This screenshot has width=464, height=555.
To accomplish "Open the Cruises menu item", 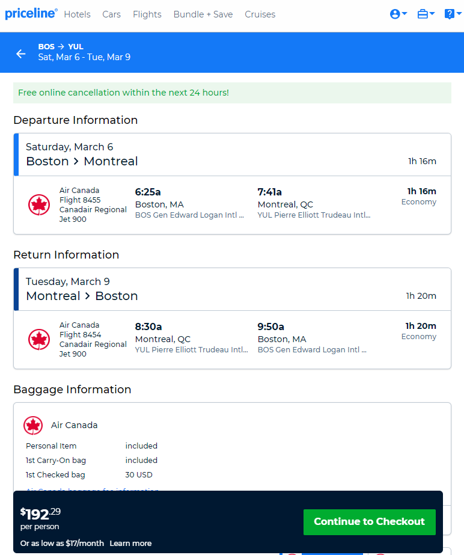I will (260, 14).
